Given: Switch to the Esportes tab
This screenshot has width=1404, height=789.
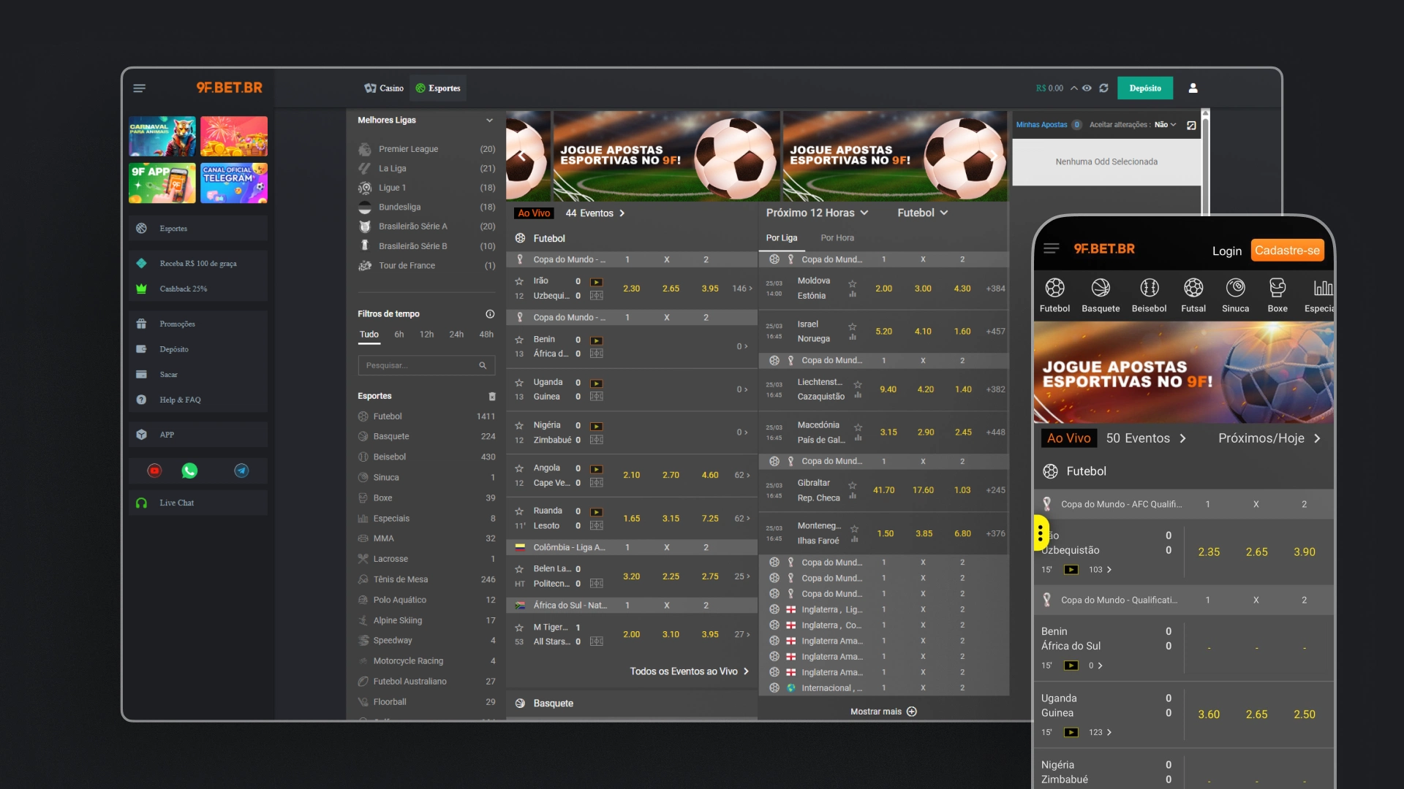Looking at the screenshot, I should coord(438,88).
